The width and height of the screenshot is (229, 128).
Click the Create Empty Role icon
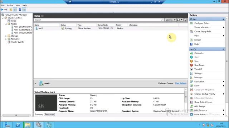(x=191, y=32)
